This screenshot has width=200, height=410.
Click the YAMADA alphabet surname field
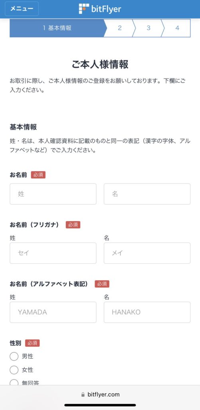coord(53,312)
